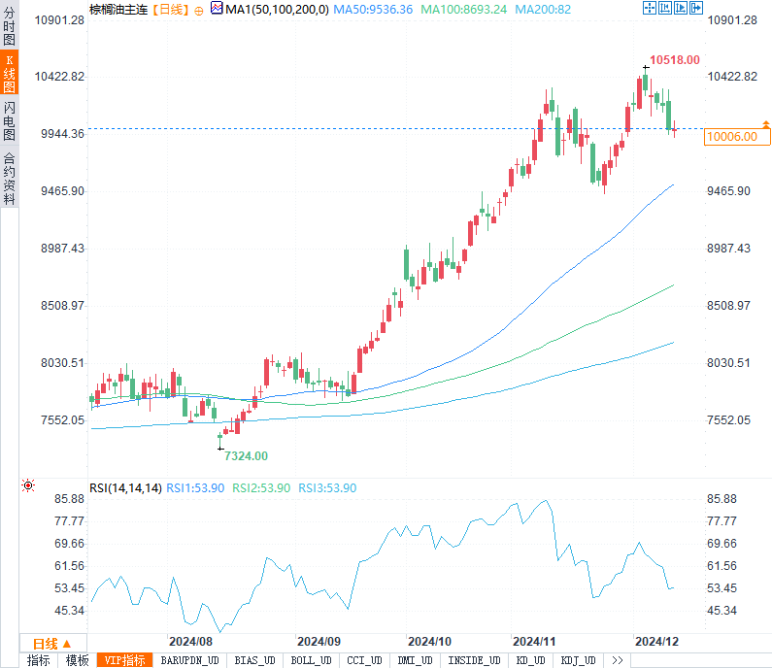Click the MA indicator chart icon
Image resolution: width=772 pixels, height=668 pixels.
[x=218, y=9]
